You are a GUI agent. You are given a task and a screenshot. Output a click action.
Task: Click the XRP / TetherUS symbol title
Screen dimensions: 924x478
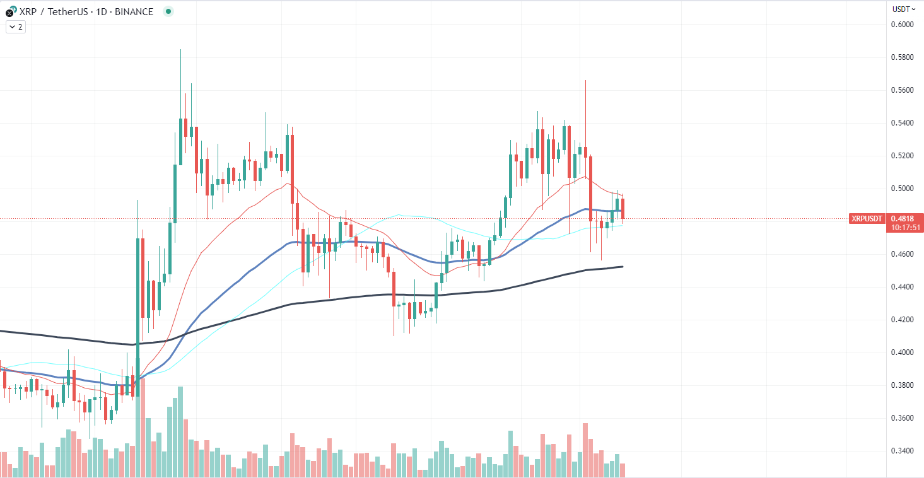point(86,11)
